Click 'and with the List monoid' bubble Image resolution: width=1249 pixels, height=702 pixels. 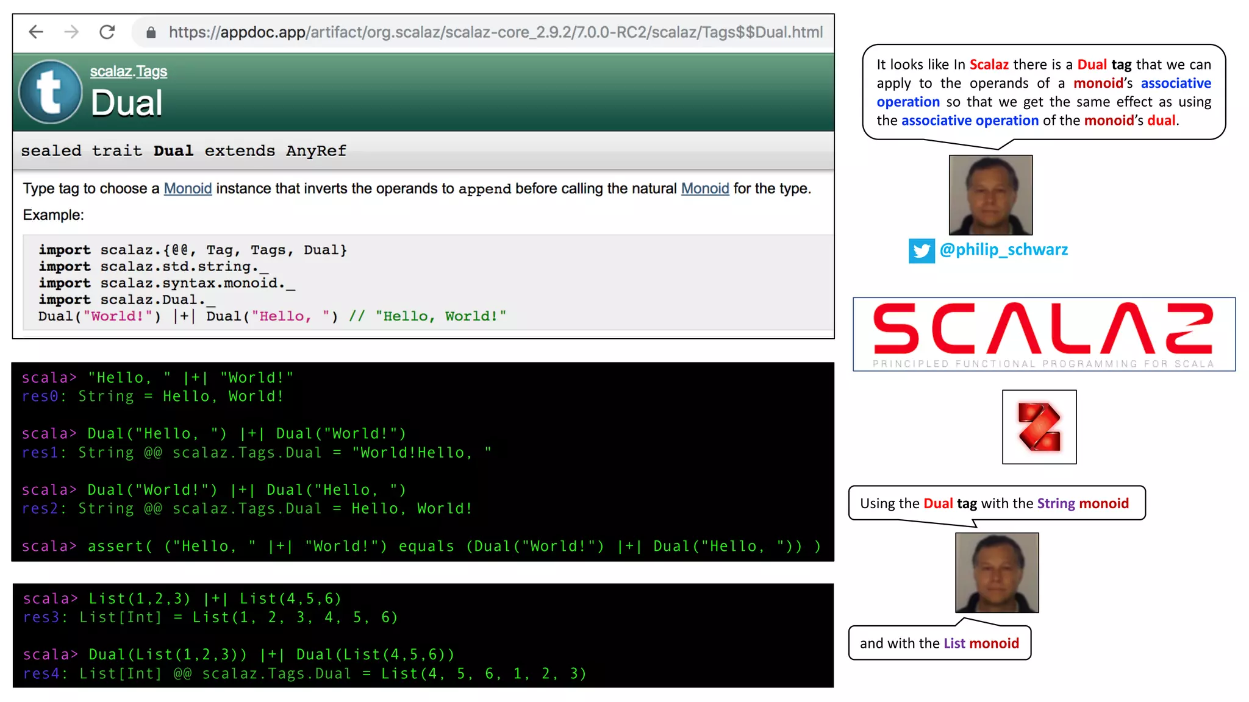click(939, 643)
